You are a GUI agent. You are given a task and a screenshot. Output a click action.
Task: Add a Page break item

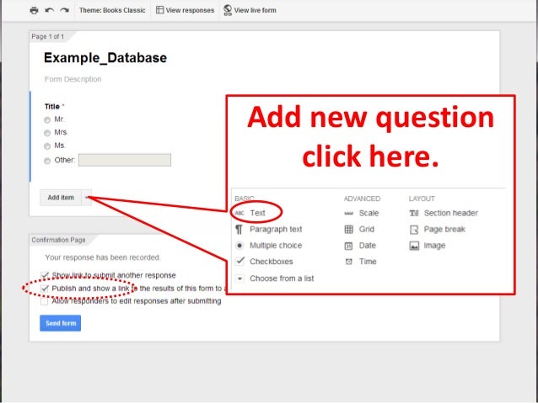pos(438,230)
